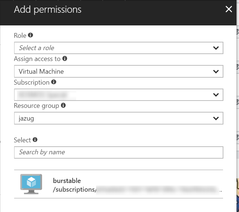Viewport: 239px width, 212px height.
Task: Click the info icon next to Role
Action: [30, 35]
